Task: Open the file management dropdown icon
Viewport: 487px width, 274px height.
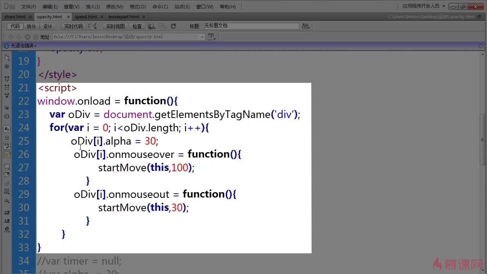Action: point(306,26)
